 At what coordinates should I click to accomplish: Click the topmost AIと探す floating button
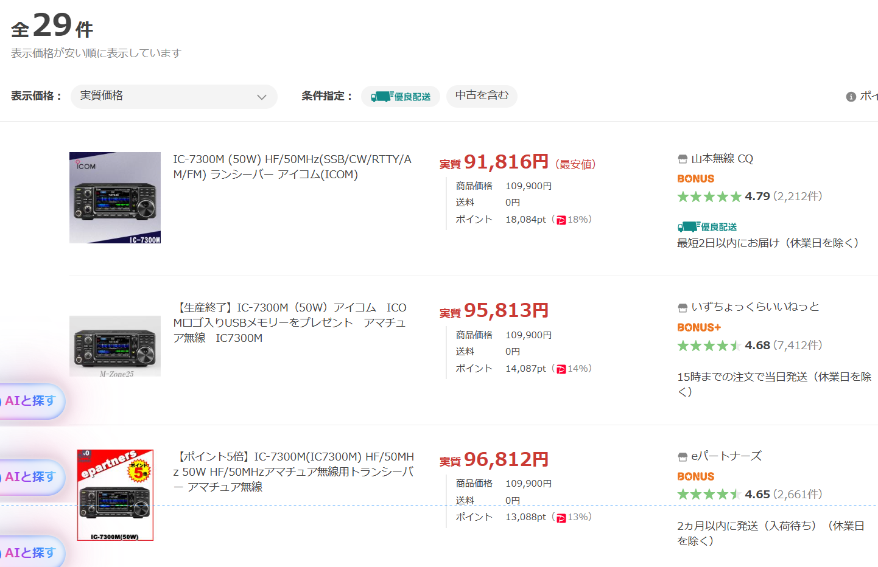coord(30,401)
